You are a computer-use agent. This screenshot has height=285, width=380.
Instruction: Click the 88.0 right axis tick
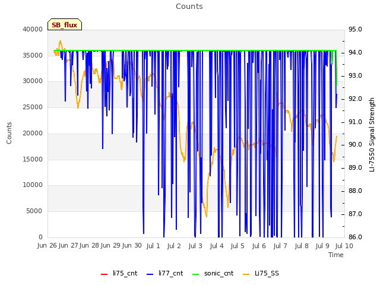coord(355,191)
